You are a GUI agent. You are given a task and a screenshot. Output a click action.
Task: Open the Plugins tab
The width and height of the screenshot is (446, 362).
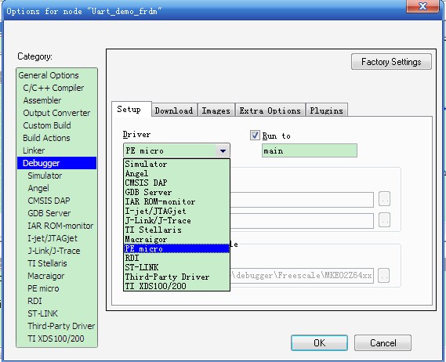[327, 110]
